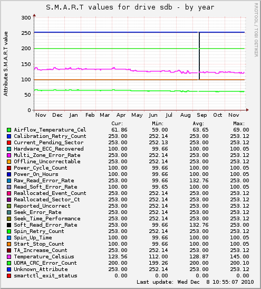Click the Current_Pending_Sector red legend swatch

(x=9, y=143)
